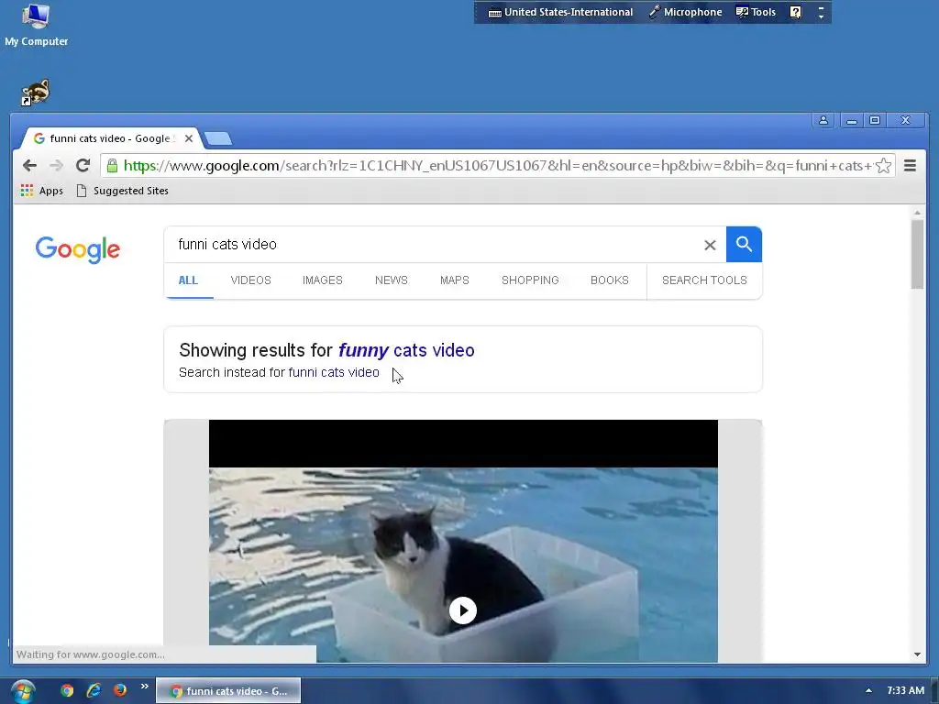Screen dimensions: 939x704
Task: Select the funni cats video taskbar button
Action: point(228,691)
